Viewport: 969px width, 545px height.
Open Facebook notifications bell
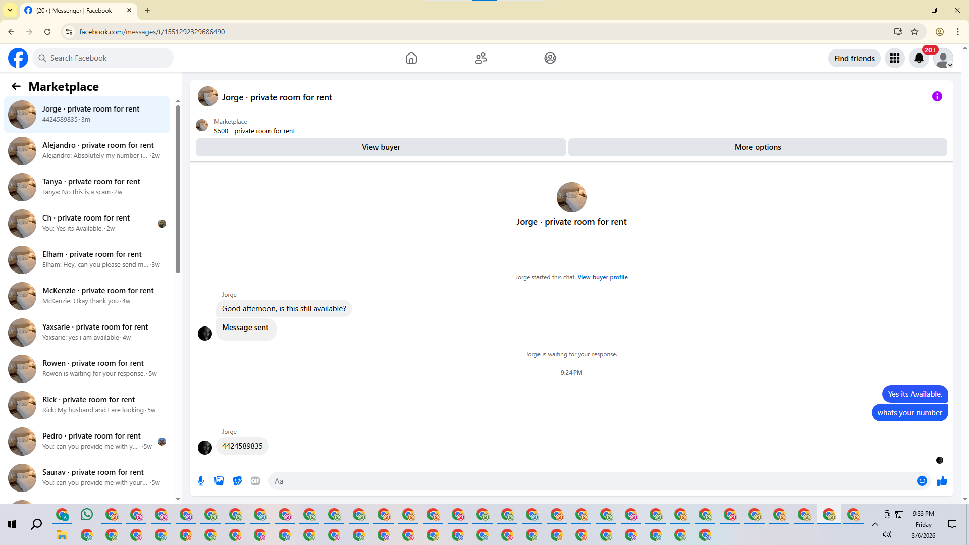[x=919, y=58]
